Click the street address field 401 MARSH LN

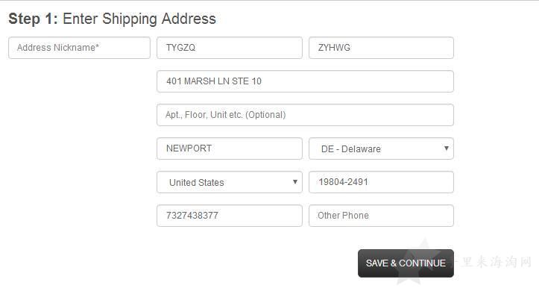point(305,81)
